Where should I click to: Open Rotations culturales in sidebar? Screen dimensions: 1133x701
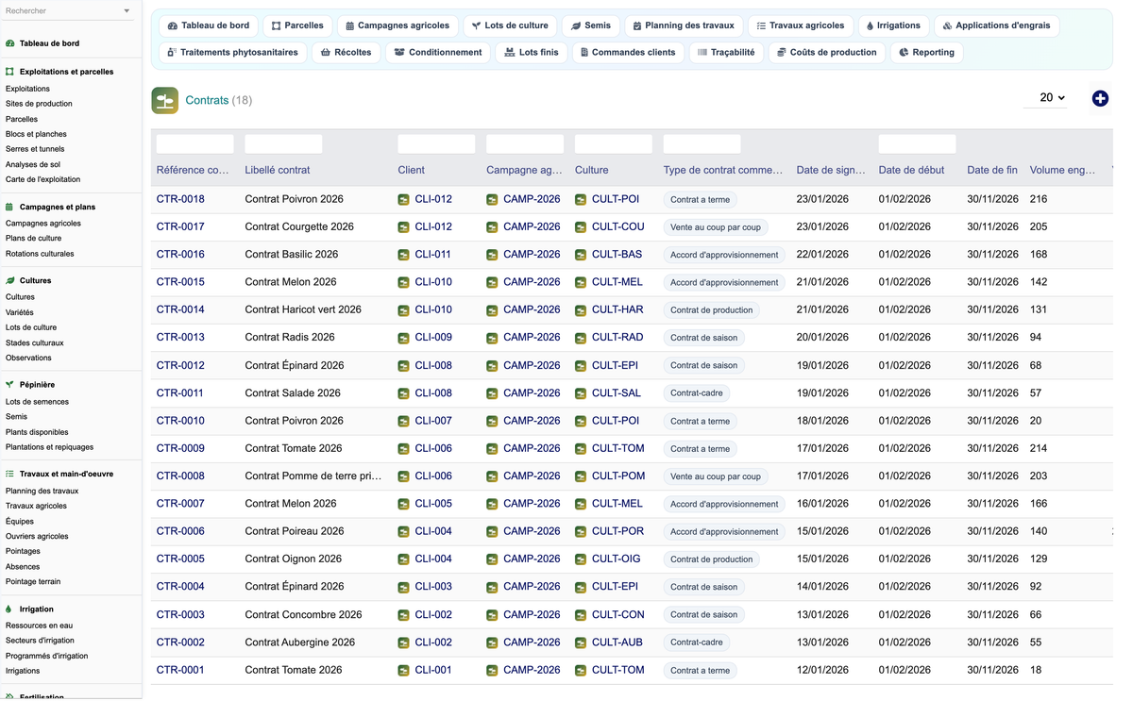tap(40, 254)
